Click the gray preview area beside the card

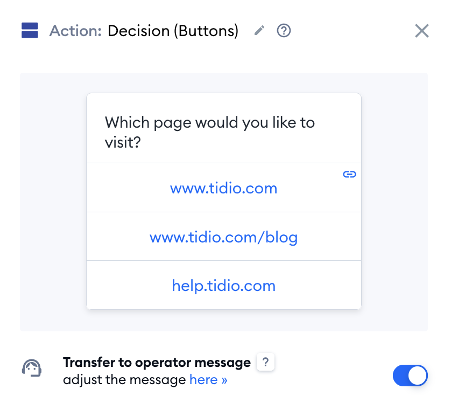(53, 201)
